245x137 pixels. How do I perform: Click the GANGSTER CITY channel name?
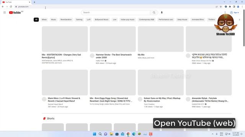198,104
